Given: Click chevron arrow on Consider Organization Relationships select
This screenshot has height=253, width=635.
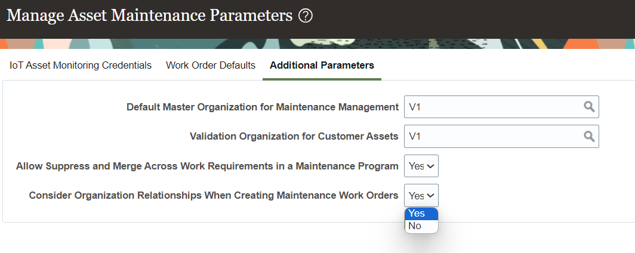Looking at the screenshot, I should pos(431,195).
